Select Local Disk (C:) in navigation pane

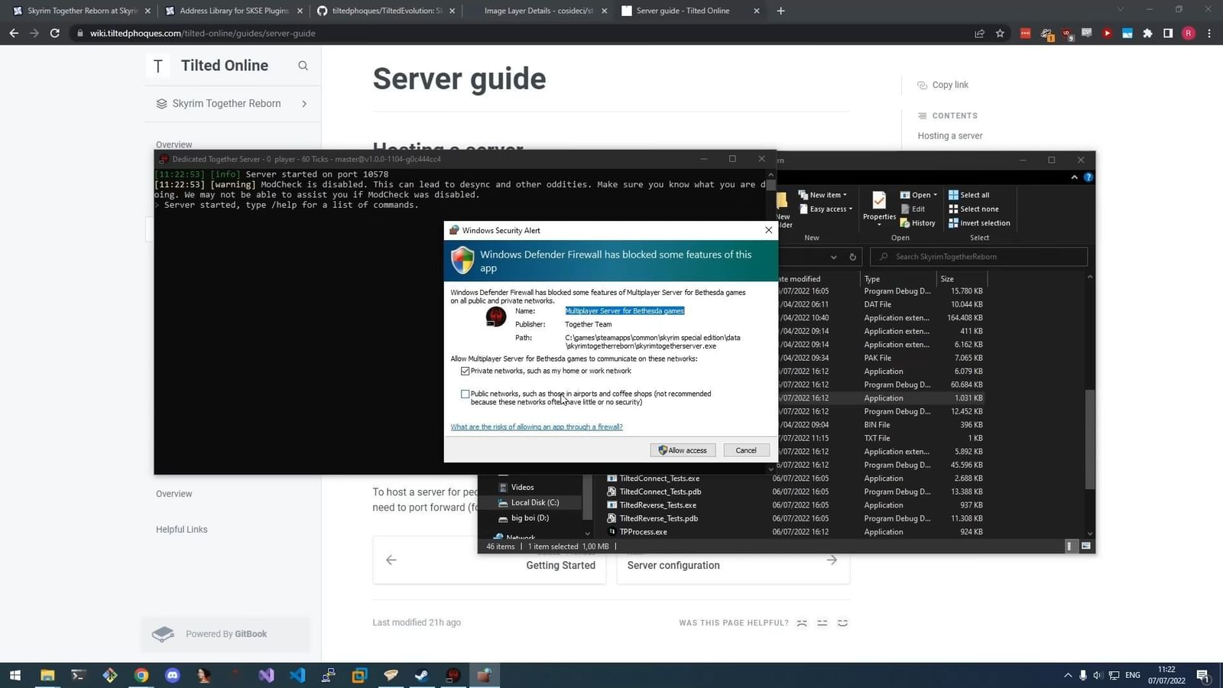pyautogui.click(x=534, y=502)
